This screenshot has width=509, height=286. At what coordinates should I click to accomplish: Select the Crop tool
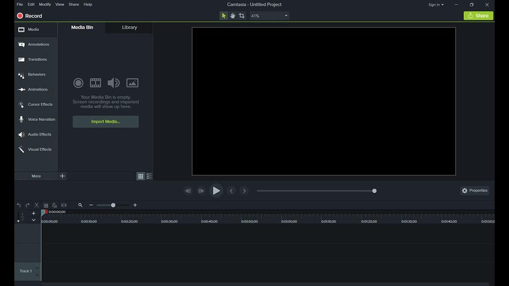242,16
